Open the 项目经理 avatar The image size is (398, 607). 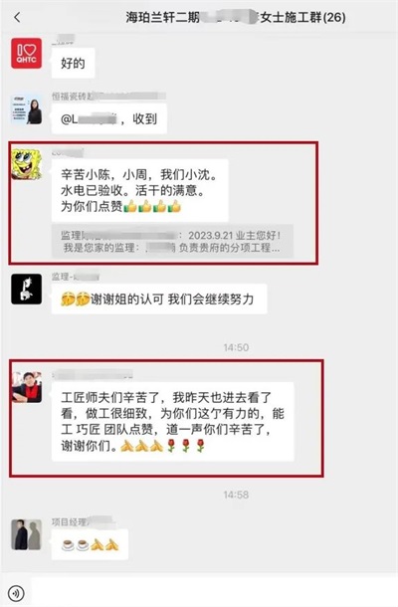26,534
